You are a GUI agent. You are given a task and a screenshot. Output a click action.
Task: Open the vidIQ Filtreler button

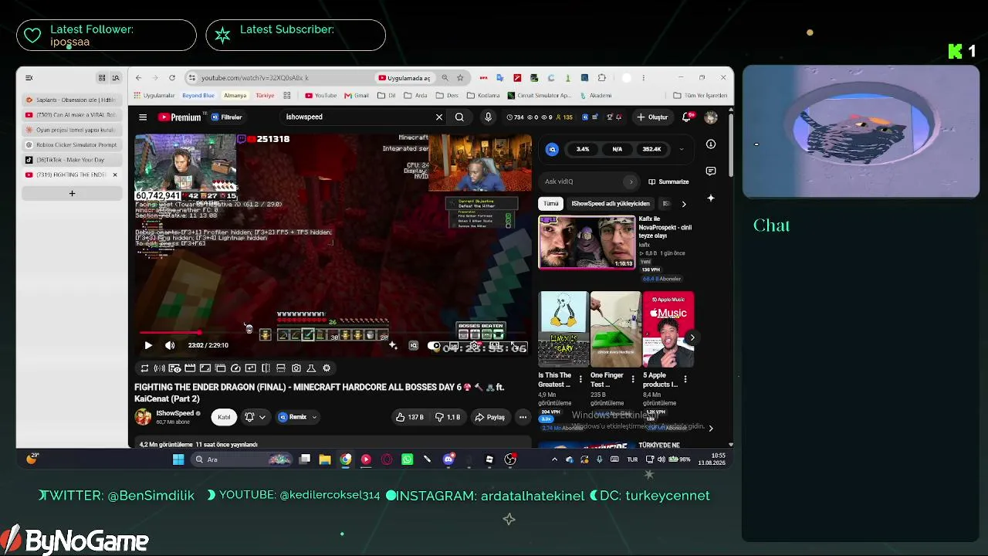click(227, 117)
